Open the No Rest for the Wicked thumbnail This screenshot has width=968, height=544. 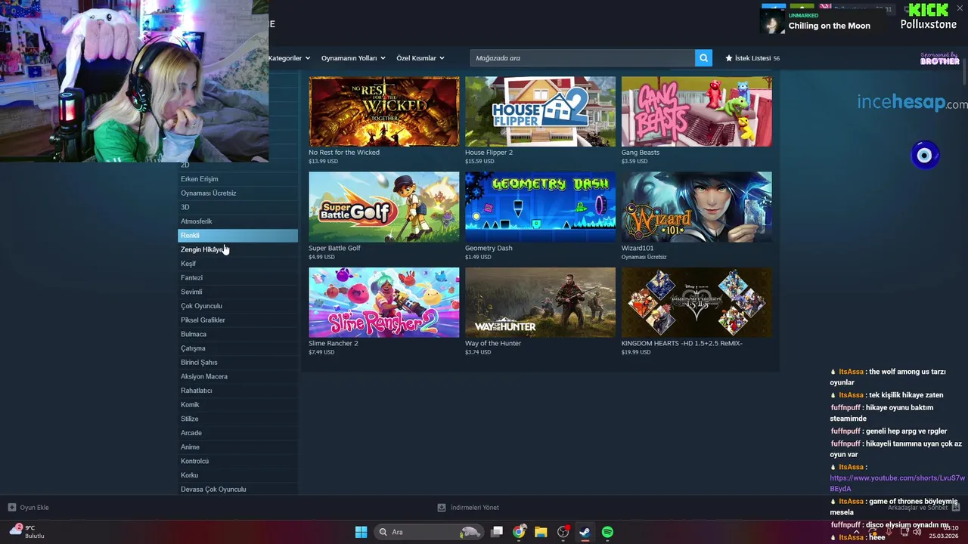pos(383,111)
